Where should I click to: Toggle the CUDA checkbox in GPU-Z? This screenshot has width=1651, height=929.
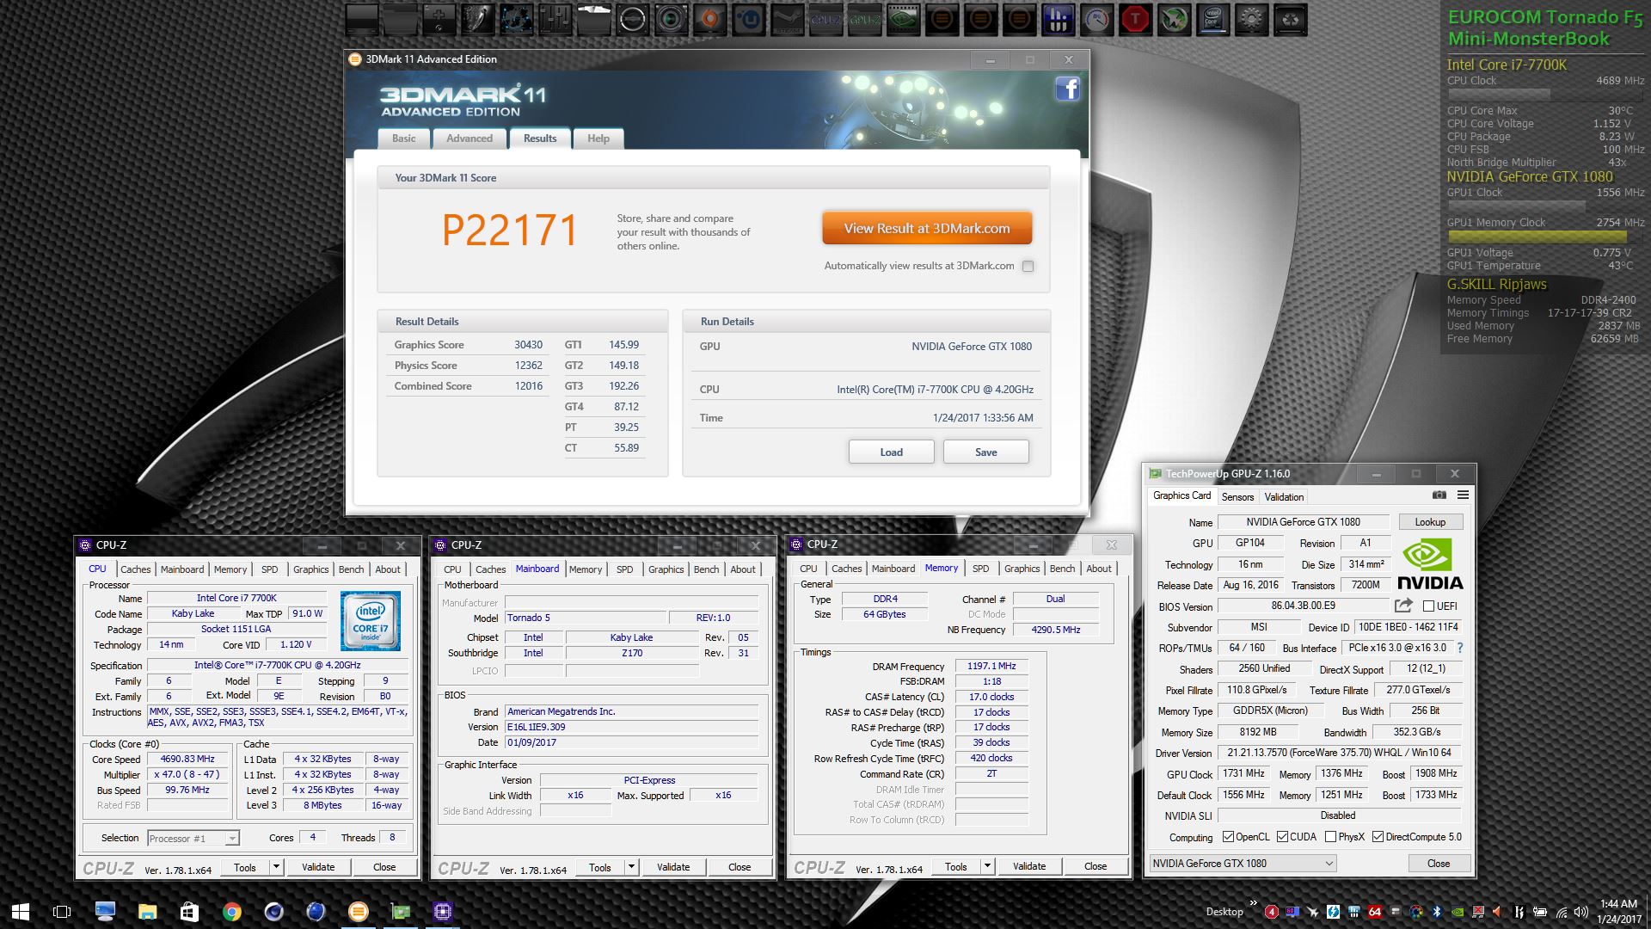coord(1282,837)
